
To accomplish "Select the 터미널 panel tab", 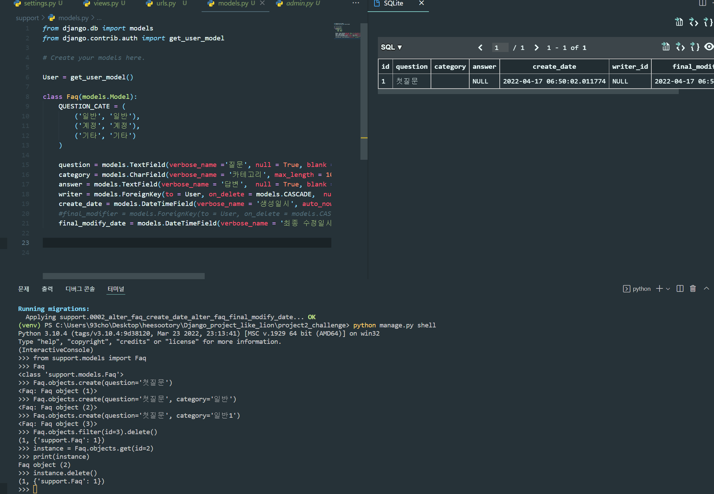I will [116, 289].
